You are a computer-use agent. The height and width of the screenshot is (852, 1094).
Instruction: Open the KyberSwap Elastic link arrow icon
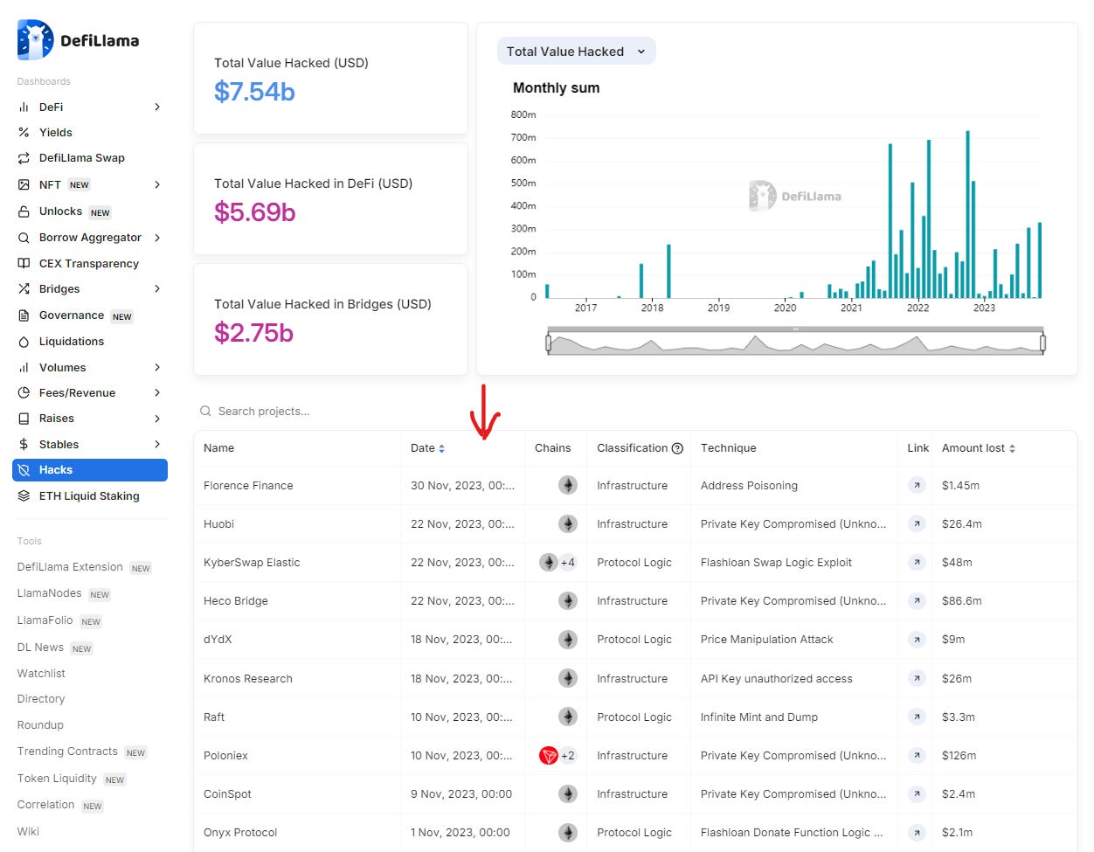pyautogui.click(x=917, y=562)
